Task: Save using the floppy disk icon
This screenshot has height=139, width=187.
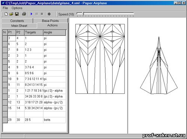Action: pyautogui.click(x=17, y=14)
